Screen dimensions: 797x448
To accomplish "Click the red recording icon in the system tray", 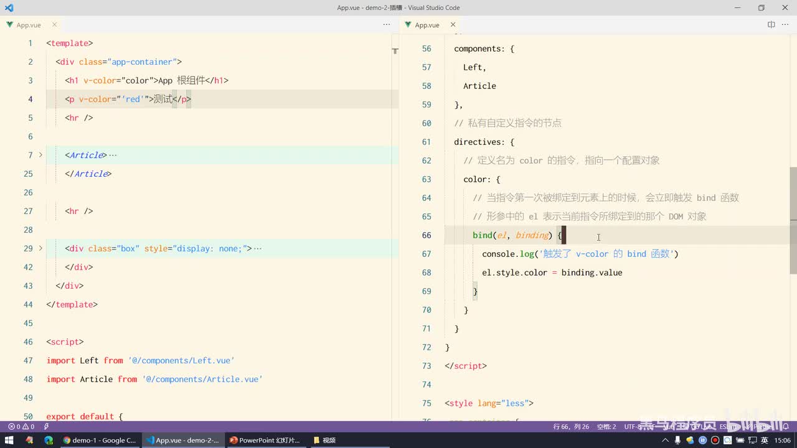I will [715, 440].
